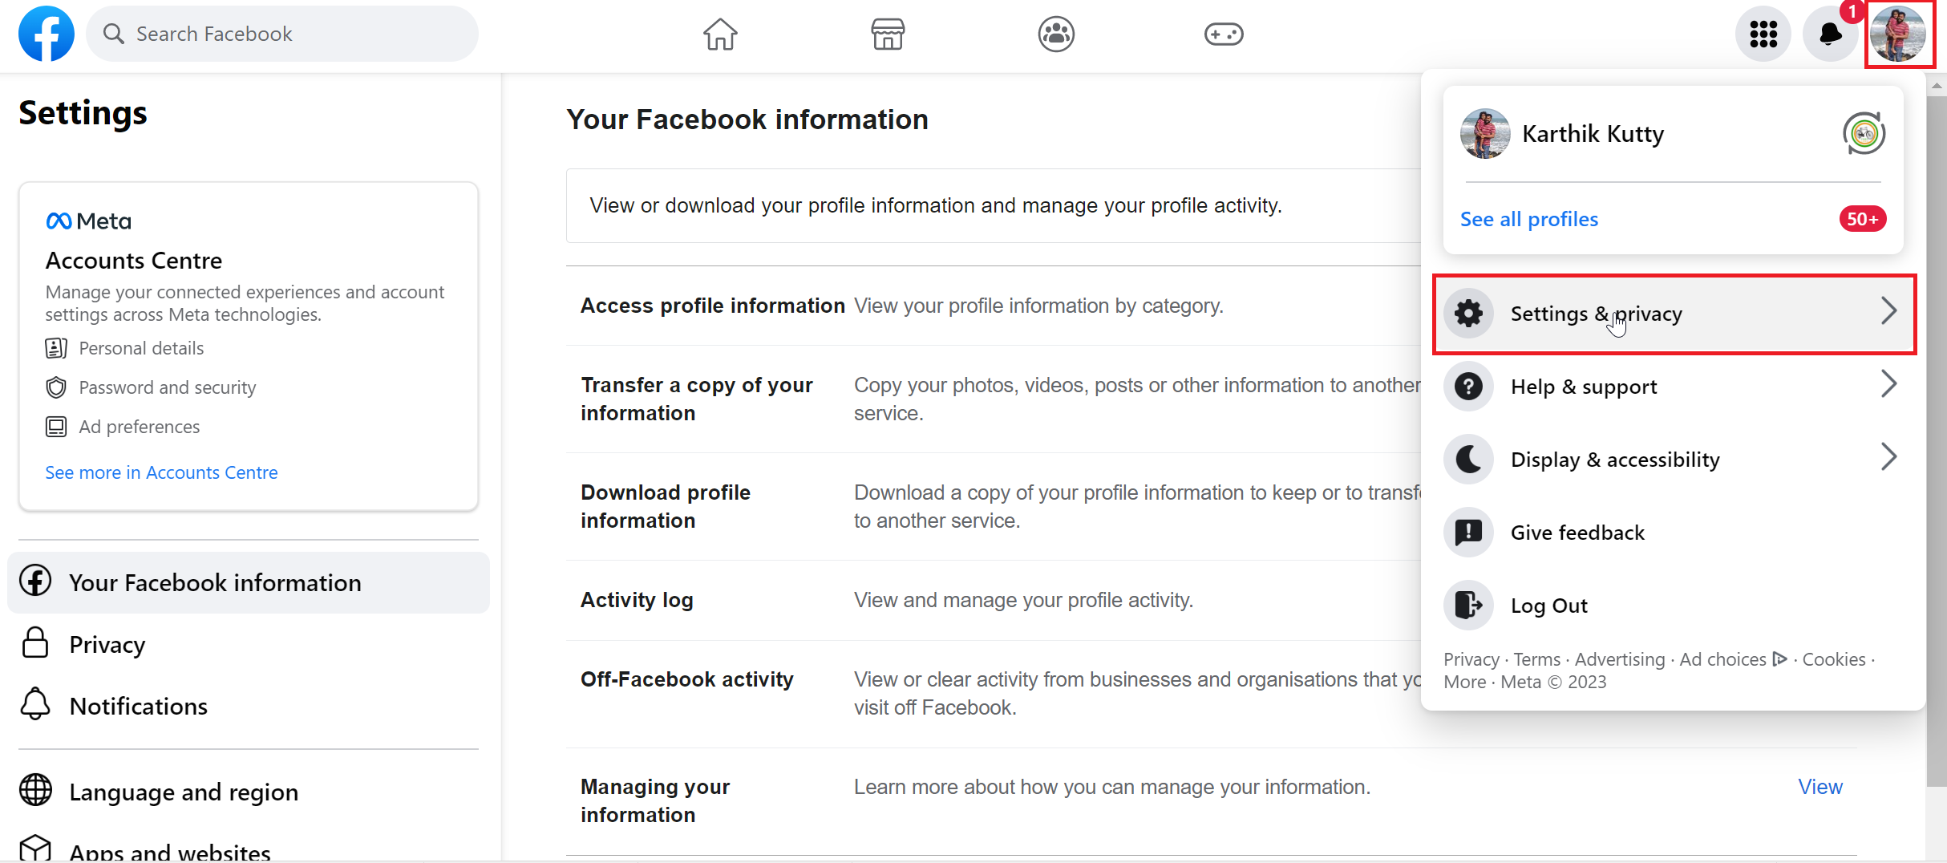Image resolution: width=1947 pixels, height=863 pixels.
Task: Click the Log Out icon in menu
Action: [x=1467, y=605]
